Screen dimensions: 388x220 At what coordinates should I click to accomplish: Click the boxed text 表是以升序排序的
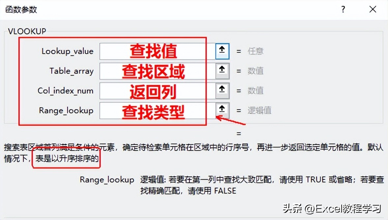[67, 159]
